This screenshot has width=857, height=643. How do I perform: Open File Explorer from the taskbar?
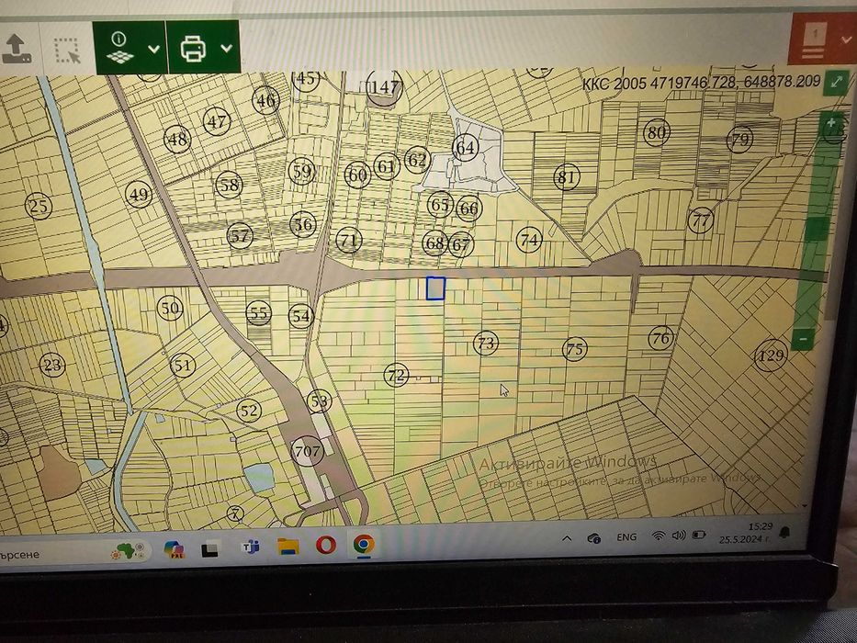tap(288, 546)
